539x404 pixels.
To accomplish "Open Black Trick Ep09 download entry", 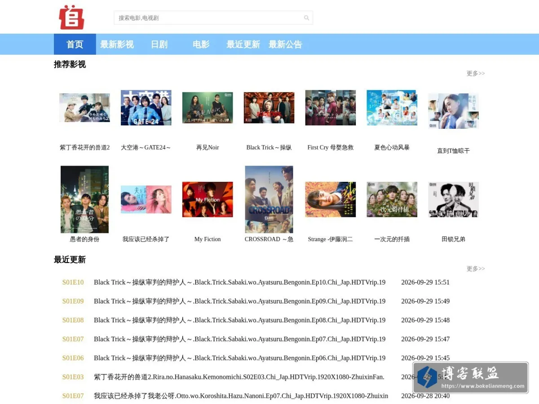I will pos(239,301).
